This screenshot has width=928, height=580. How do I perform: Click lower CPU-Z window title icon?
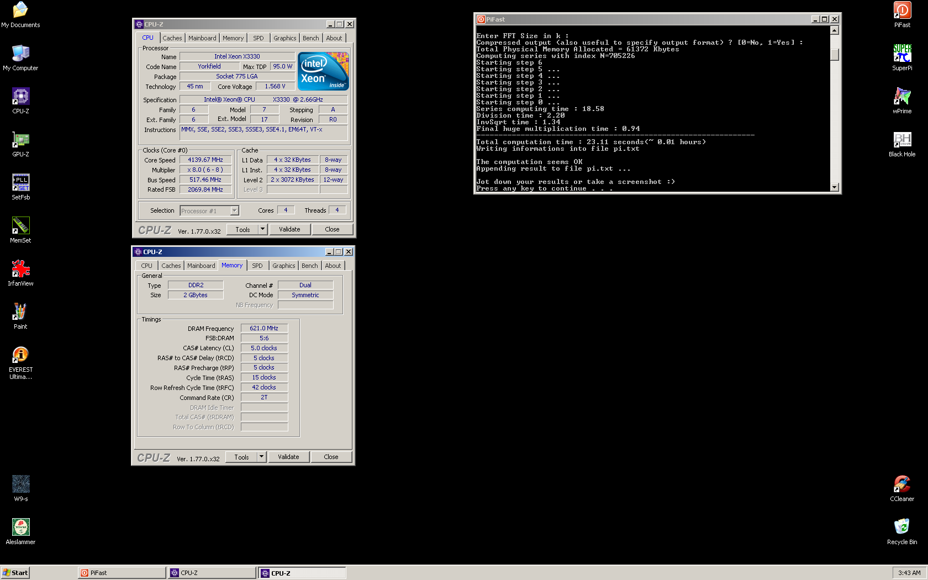(x=138, y=252)
